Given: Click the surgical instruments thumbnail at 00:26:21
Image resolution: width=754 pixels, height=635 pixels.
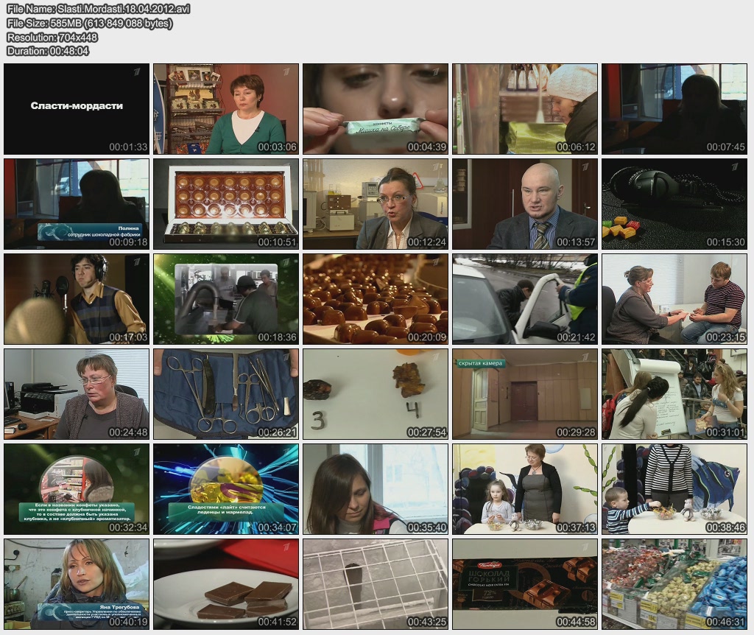Looking at the screenshot, I should coord(226,394).
